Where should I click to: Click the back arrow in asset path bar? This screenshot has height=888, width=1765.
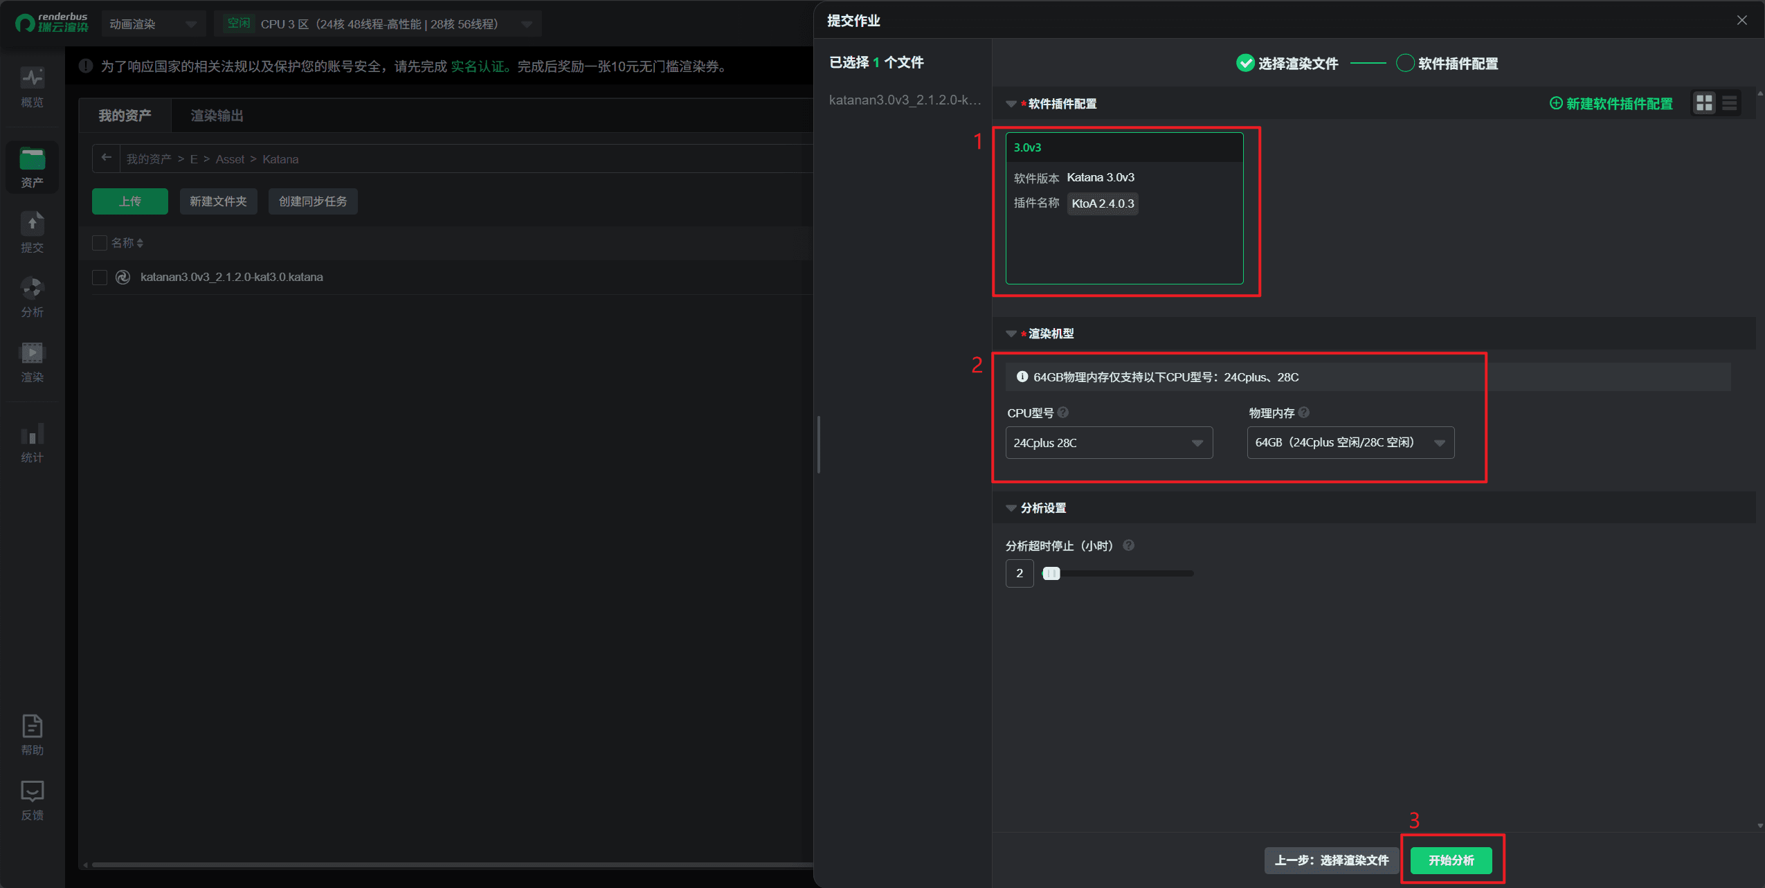106,158
